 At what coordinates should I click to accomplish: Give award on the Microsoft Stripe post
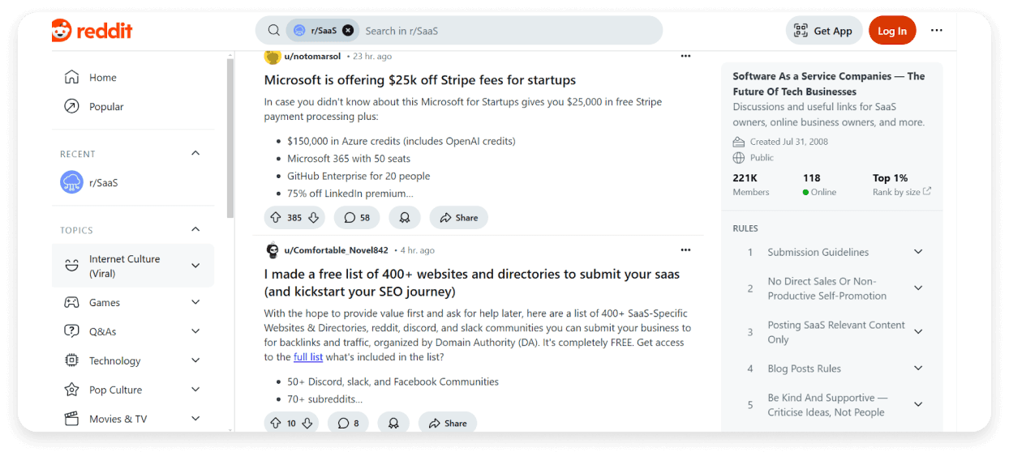405,218
